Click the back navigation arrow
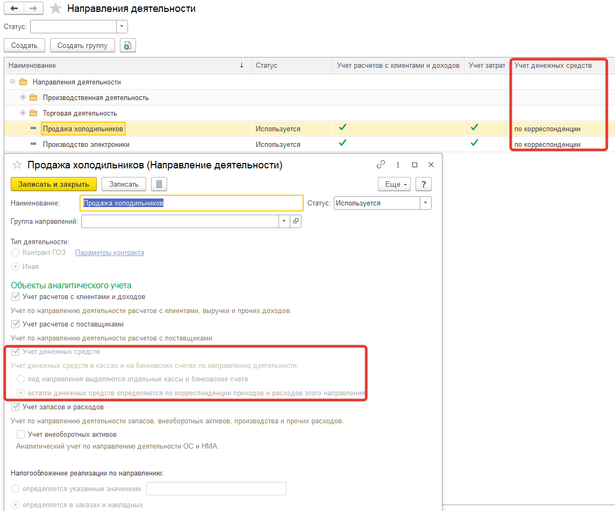The width and height of the screenshot is (615, 511). (x=14, y=9)
